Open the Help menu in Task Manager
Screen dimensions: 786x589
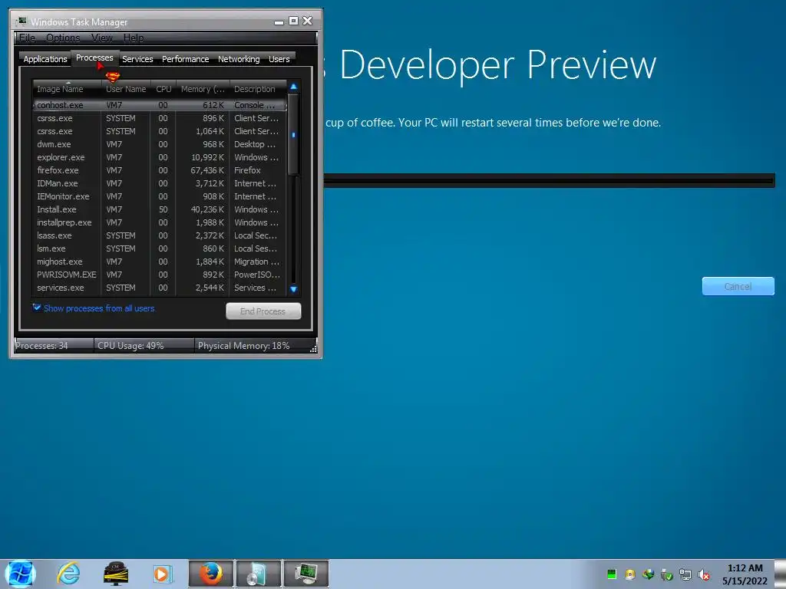click(134, 38)
